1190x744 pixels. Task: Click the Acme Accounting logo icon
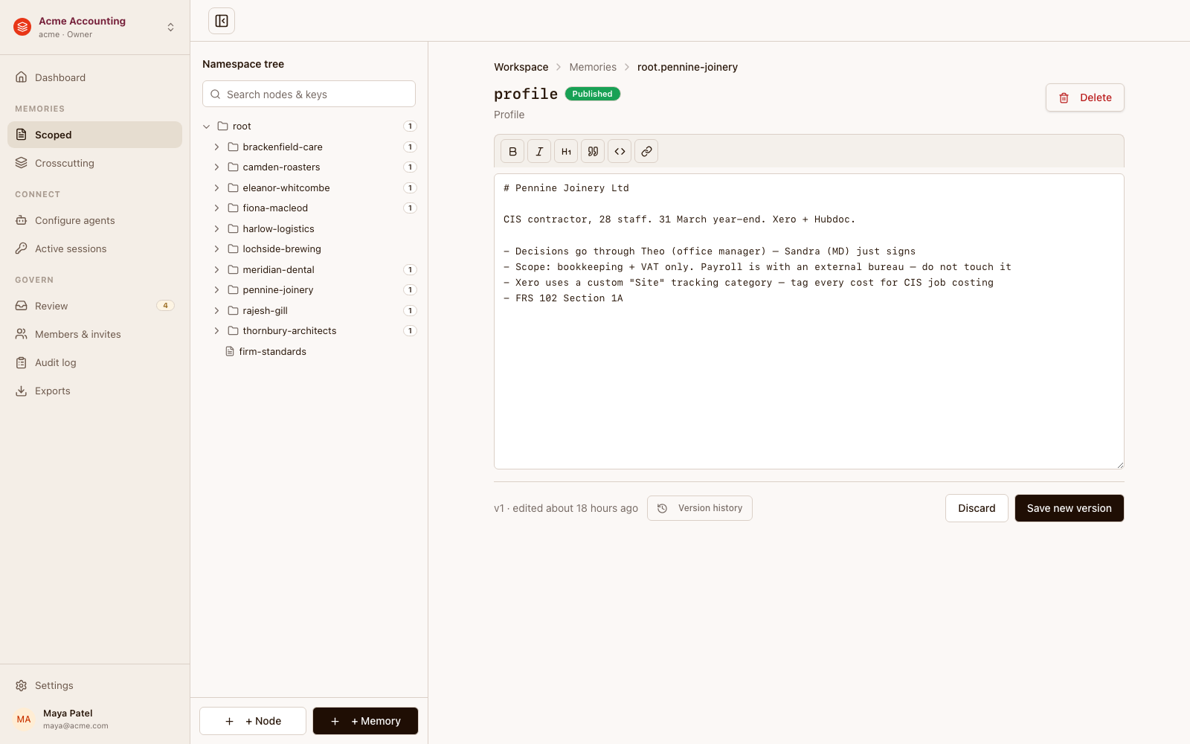[22, 27]
